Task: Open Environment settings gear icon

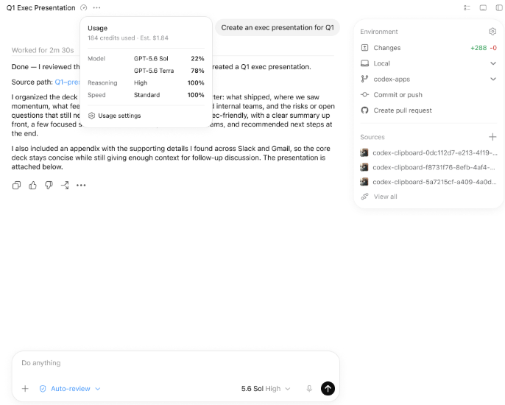Action: pyautogui.click(x=492, y=32)
